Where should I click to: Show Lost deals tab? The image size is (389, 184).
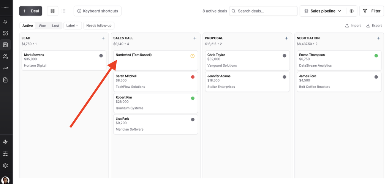pos(55,26)
